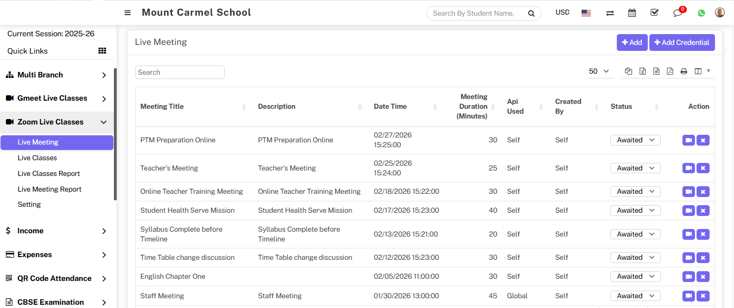Open Status dropdown for Staff Meeting row

click(635, 296)
